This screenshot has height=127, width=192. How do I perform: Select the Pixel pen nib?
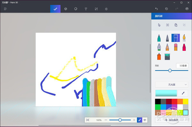[x=159, y=47]
